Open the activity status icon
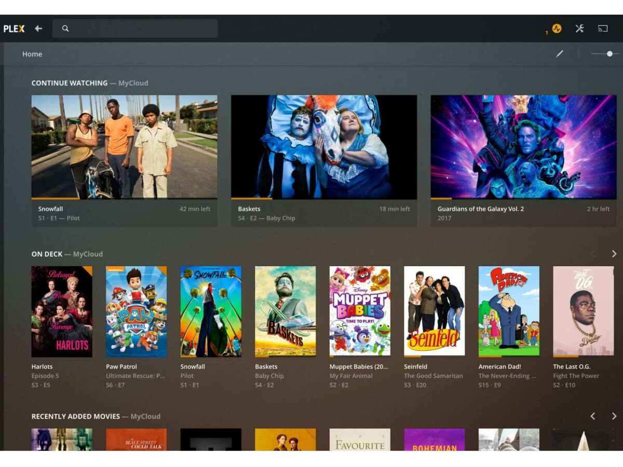 click(x=557, y=29)
